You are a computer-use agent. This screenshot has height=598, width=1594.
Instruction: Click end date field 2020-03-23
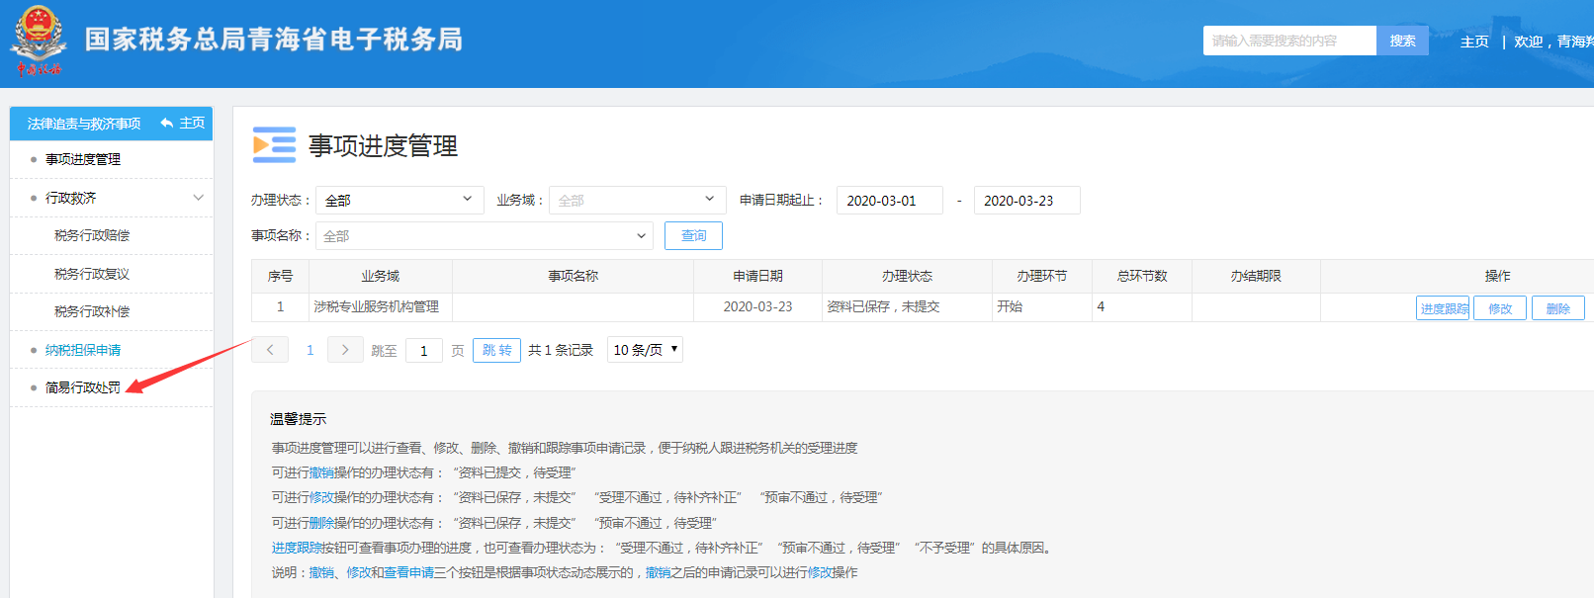pos(1026,200)
